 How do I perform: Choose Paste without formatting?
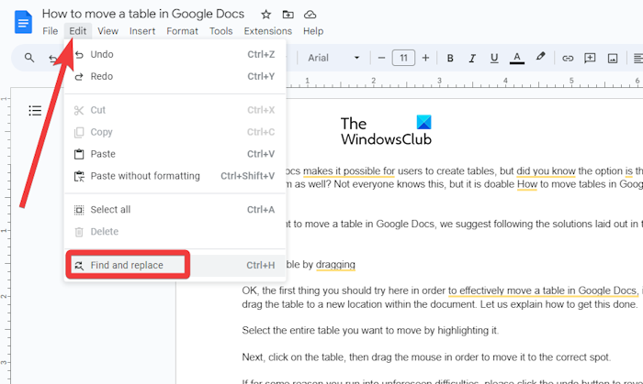pyautogui.click(x=144, y=176)
